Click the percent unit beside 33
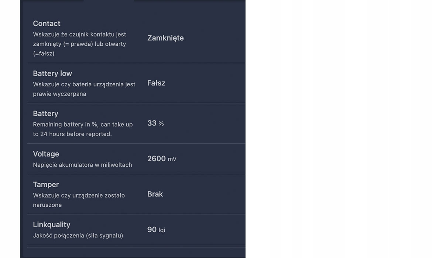 (161, 124)
